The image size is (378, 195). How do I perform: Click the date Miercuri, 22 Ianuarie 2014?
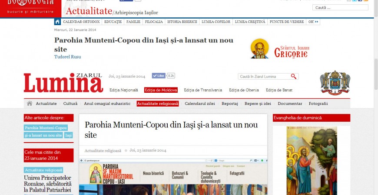pyautogui.click(x=75, y=30)
